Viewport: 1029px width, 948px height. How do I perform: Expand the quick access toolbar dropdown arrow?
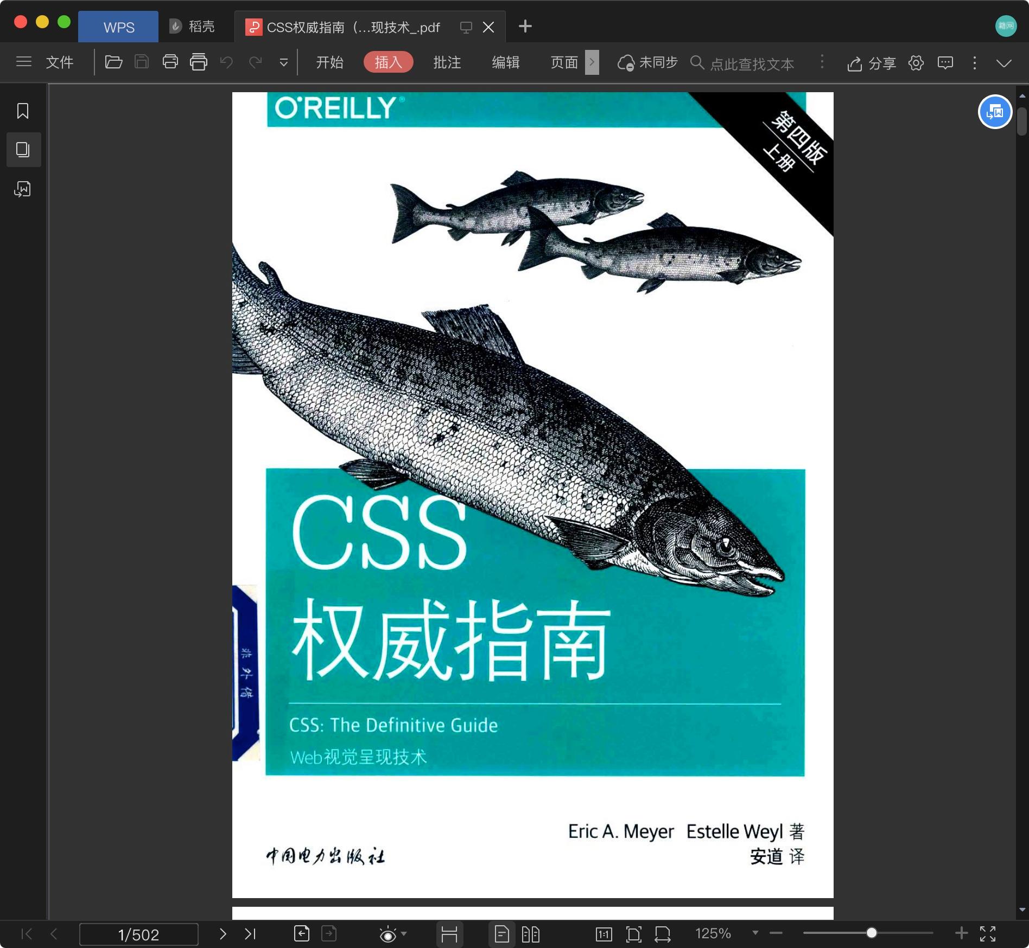coord(283,63)
